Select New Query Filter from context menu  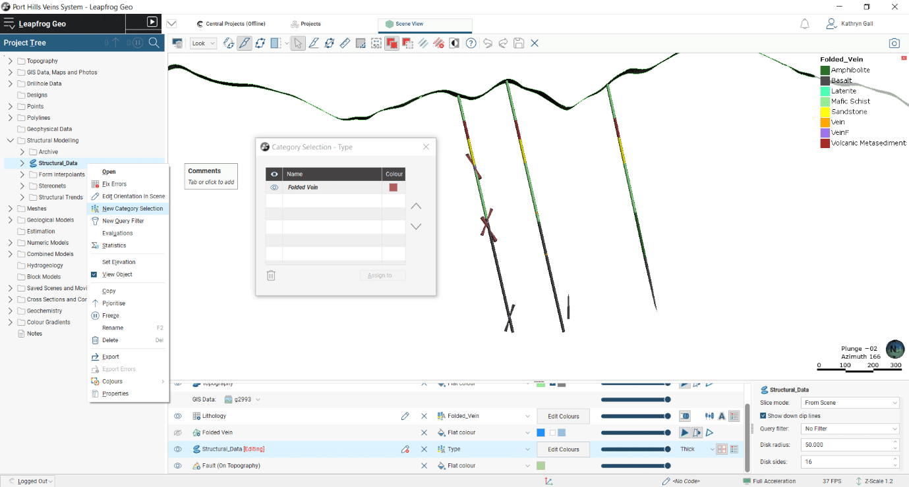[x=123, y=220]
